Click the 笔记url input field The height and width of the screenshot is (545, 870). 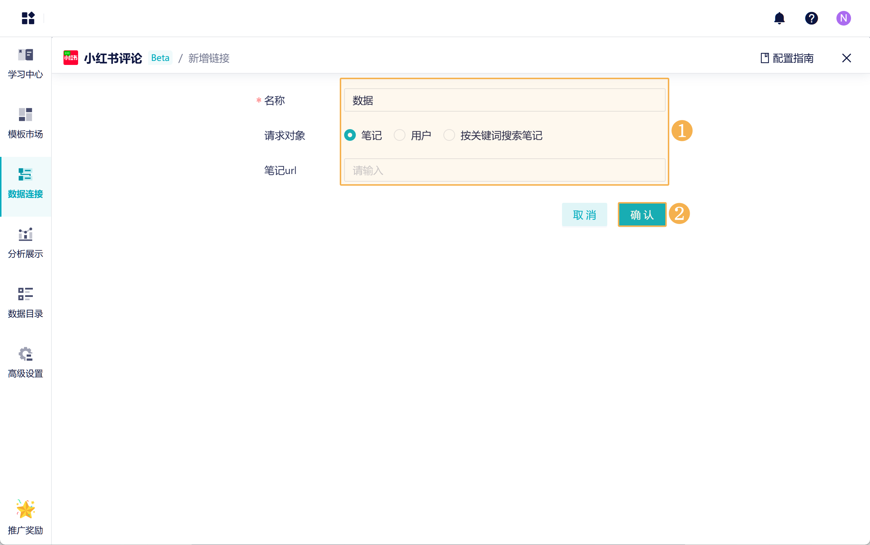coord(504,170)
